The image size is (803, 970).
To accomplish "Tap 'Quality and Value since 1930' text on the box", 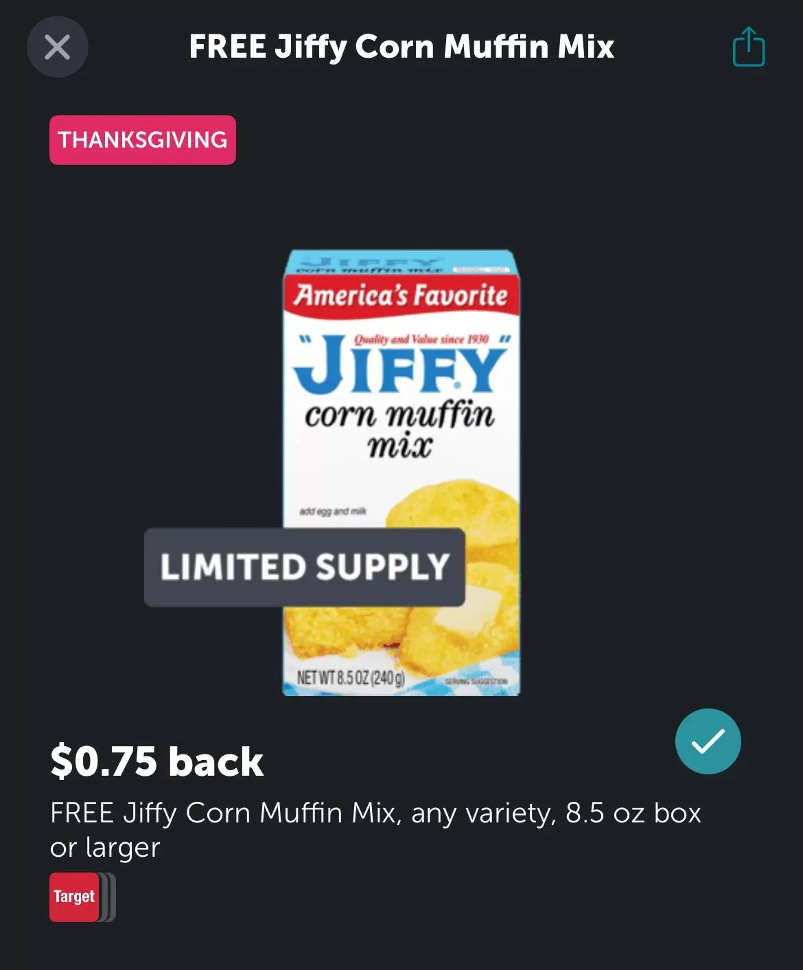I will pos(421,339).
